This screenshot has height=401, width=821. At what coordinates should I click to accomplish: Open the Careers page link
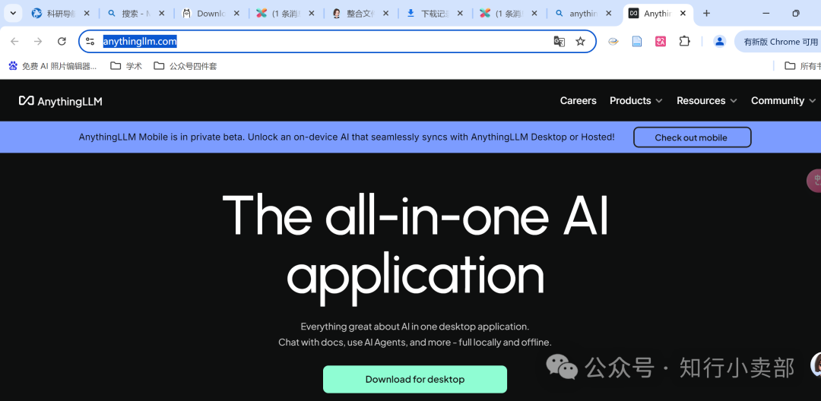point(578,100)
